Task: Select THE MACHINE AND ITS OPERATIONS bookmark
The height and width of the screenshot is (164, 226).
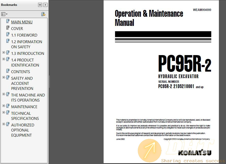Action: pyautogui.click(x=28, y=97)
